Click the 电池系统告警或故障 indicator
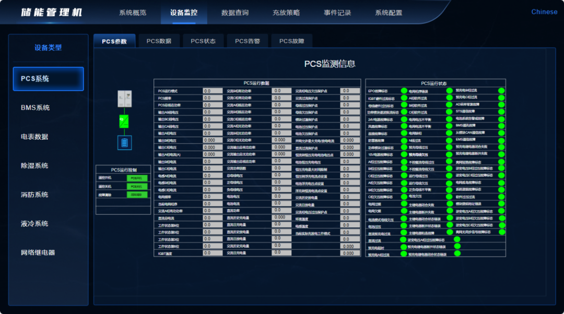The height and width of the screenshot is (314, 564). pos(501,118)
